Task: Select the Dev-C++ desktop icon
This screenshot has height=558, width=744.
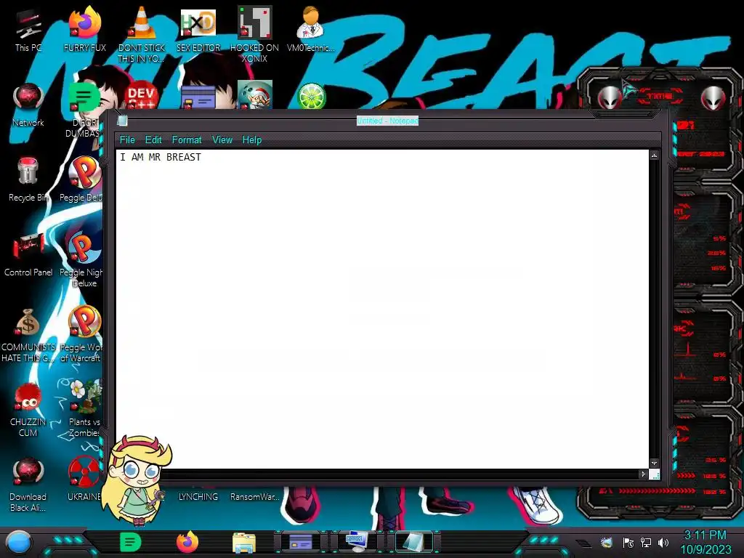Action: click(142, 96)
